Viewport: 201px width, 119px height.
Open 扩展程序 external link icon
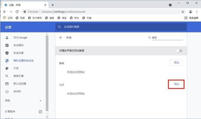[40, 112]
